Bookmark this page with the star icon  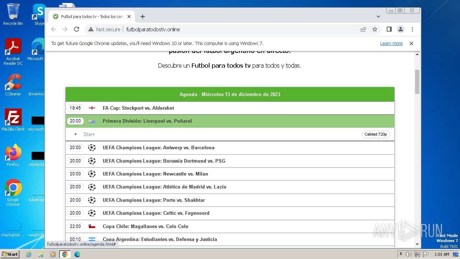375,29
